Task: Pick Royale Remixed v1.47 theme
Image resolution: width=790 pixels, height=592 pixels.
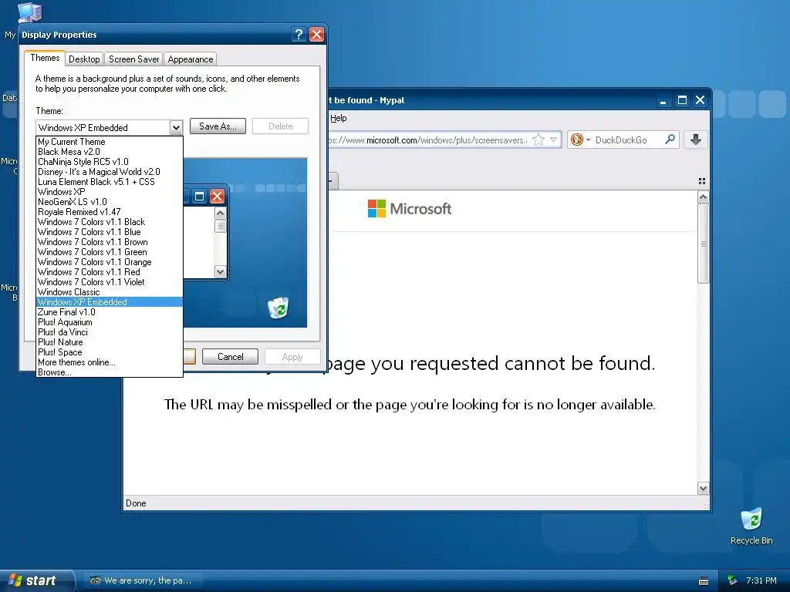Action: (110, 212)
